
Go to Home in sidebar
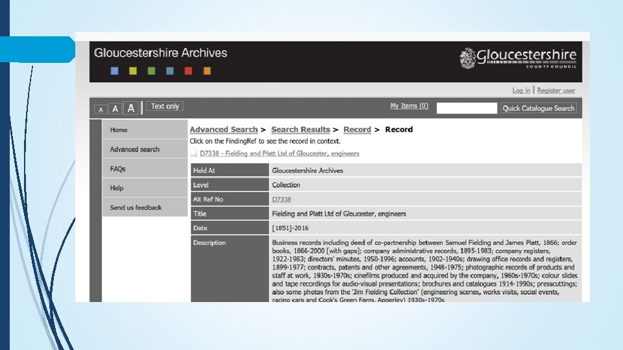145,130
